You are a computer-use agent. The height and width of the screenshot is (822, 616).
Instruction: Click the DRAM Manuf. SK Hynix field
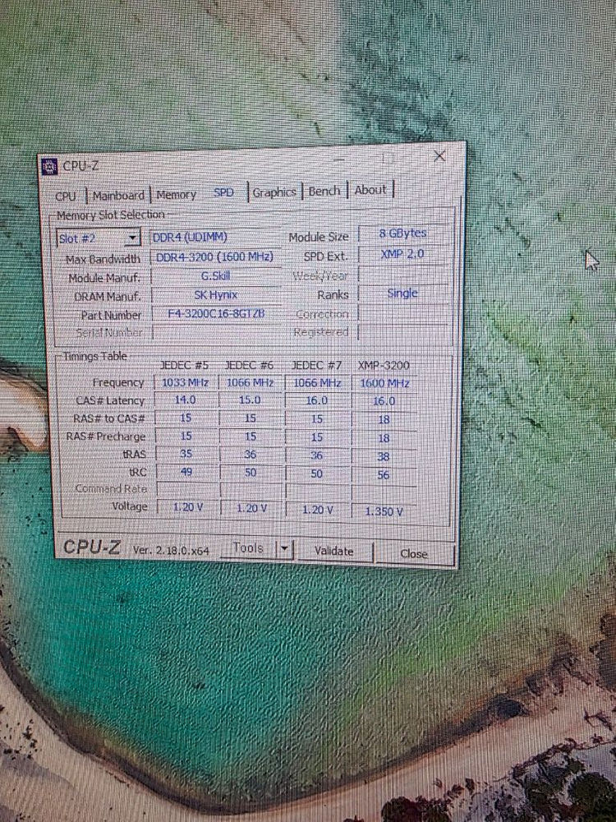pyautogui.click(x=216, y=295)
